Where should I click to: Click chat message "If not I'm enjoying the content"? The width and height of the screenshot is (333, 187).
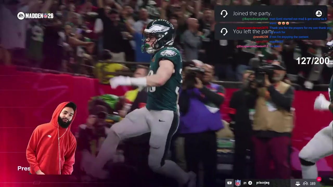coord(289,37)
